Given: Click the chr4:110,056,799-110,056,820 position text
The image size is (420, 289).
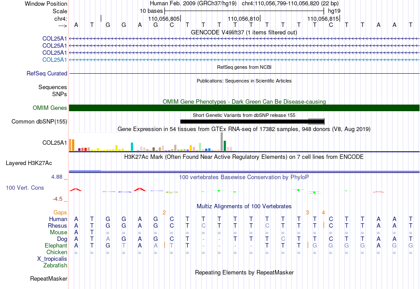Looking at the screenshot, I should coord(290,4).
